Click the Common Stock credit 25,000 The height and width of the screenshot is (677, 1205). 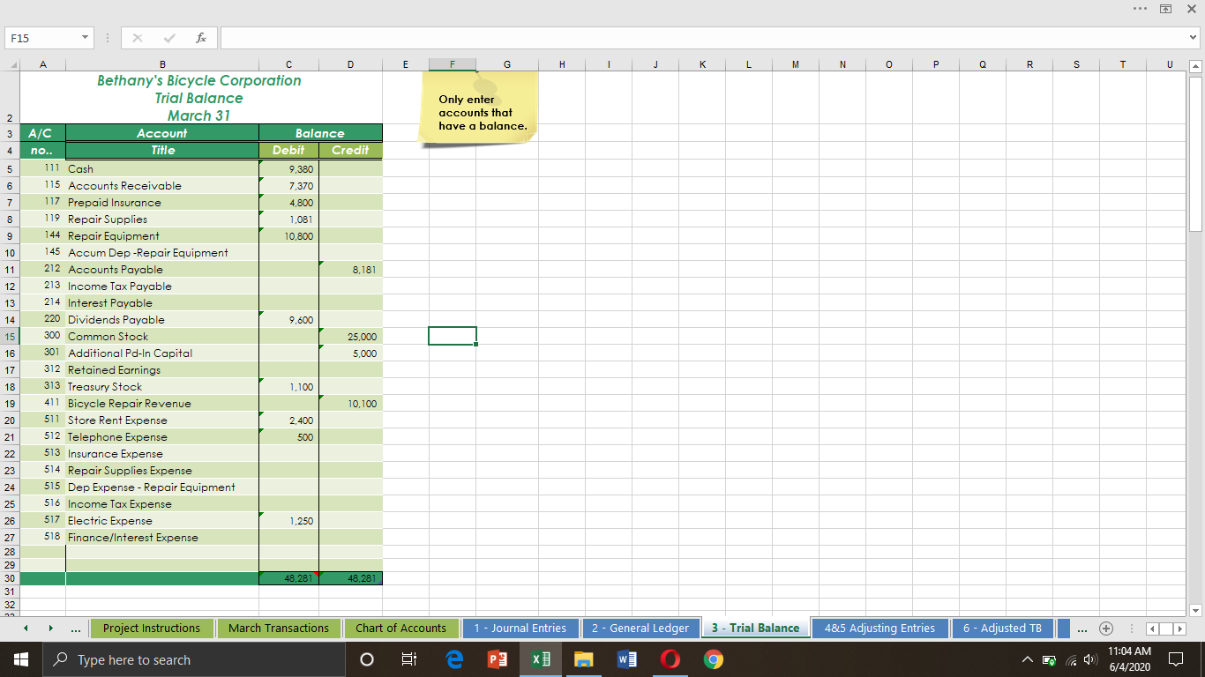click(351, 336)
